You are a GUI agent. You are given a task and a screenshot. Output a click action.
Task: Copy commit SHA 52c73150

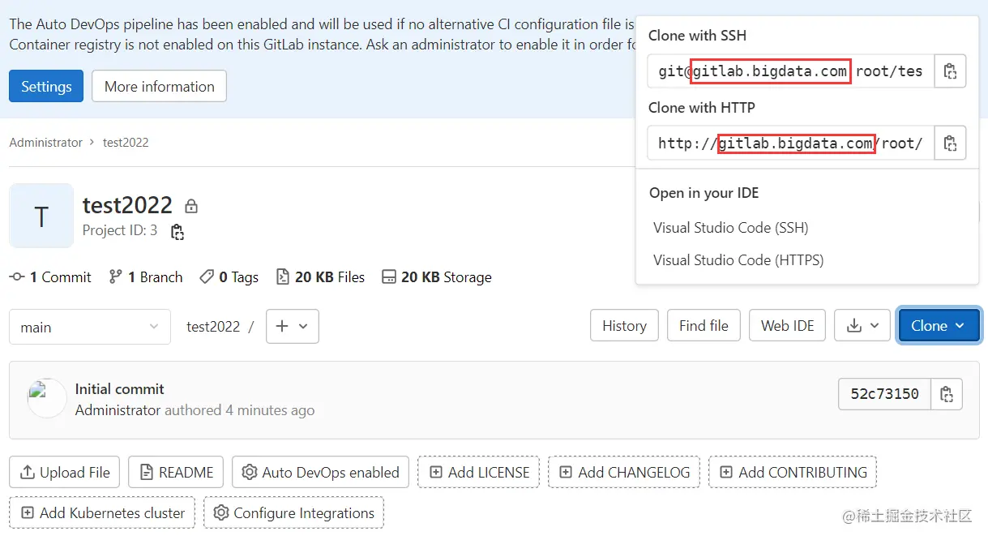coord(947,394)
